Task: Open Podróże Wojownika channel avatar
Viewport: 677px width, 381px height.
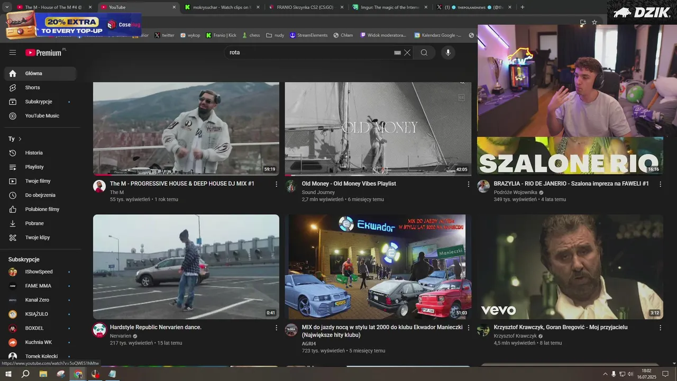Action: tap(483, 186)
